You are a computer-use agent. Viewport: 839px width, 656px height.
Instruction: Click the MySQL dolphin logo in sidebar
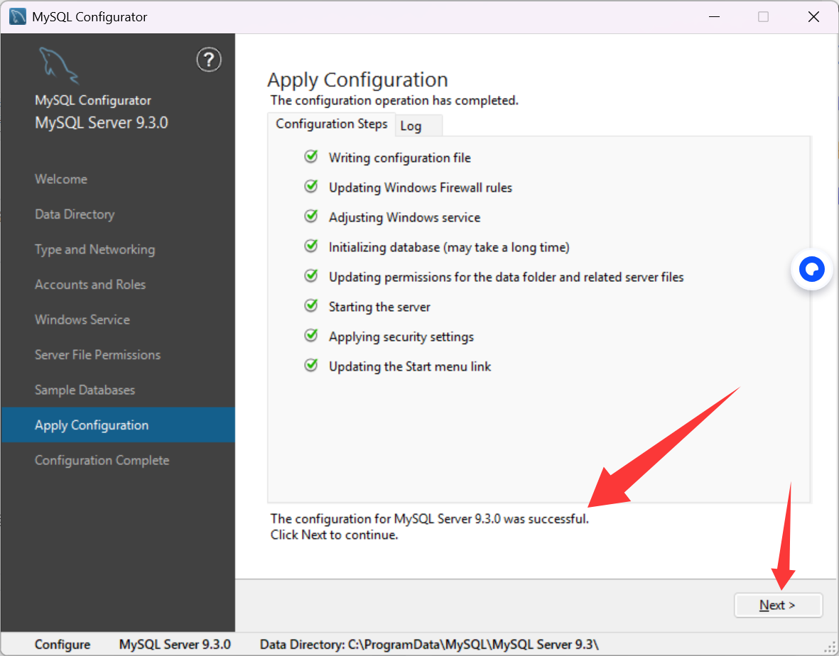click(x=59, y=66)
